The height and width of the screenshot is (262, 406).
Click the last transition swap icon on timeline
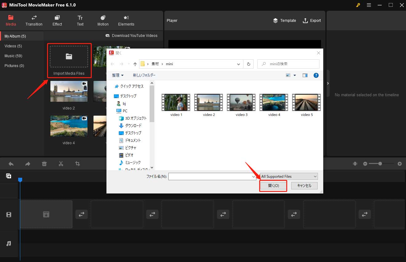coord(365,214)
